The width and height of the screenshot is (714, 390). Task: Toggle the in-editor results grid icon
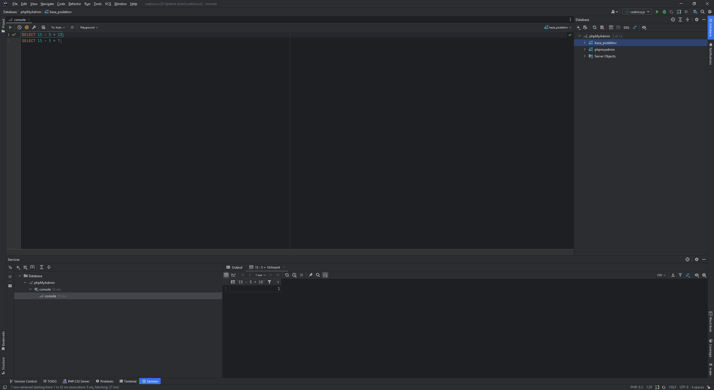point(43,27)
